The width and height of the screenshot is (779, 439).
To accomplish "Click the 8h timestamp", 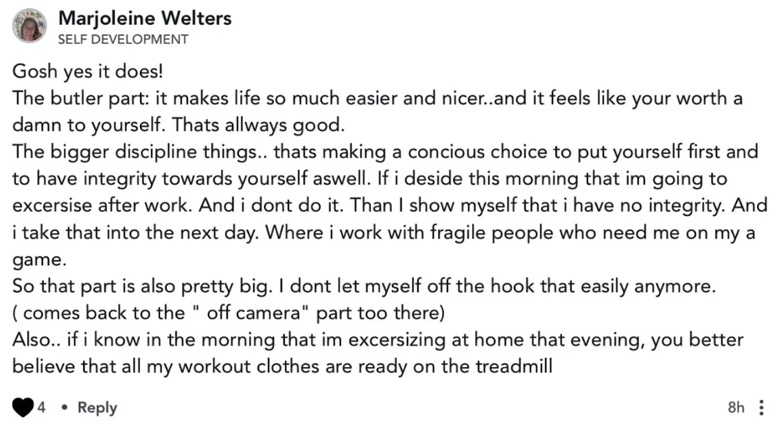I will 736,407.
